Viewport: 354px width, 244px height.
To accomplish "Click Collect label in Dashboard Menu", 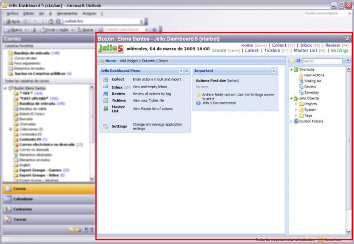I will pyautogui.click(x=118, y=79).
